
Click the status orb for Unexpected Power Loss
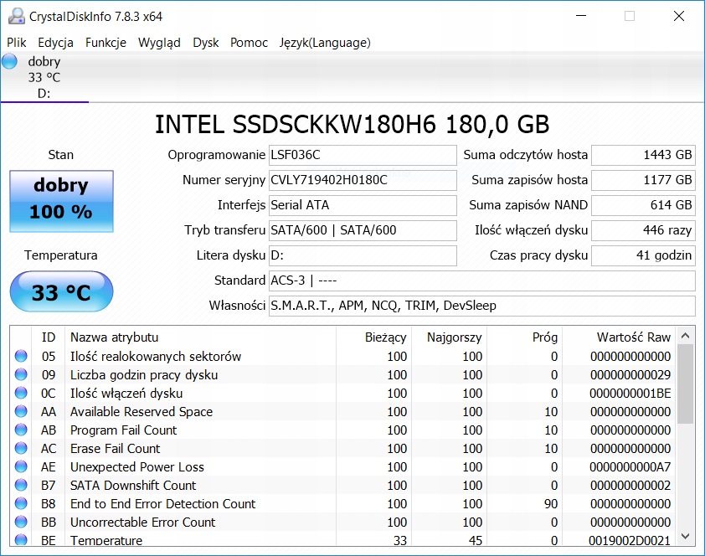pyautogui.click(x=21, y=466)
